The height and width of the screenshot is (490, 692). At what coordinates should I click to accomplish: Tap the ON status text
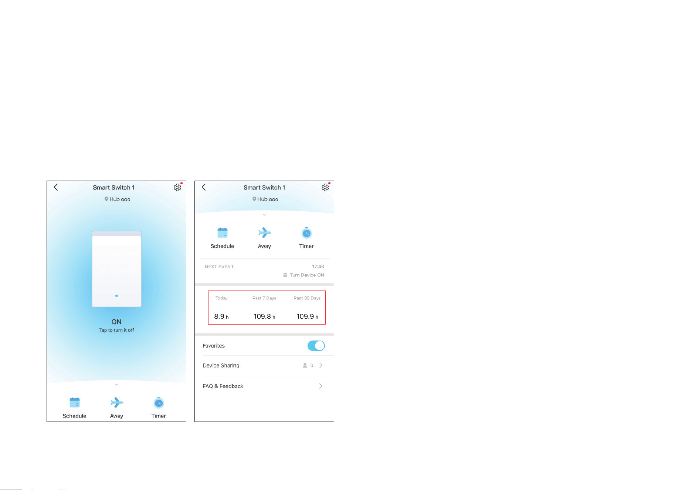(116, 322)
